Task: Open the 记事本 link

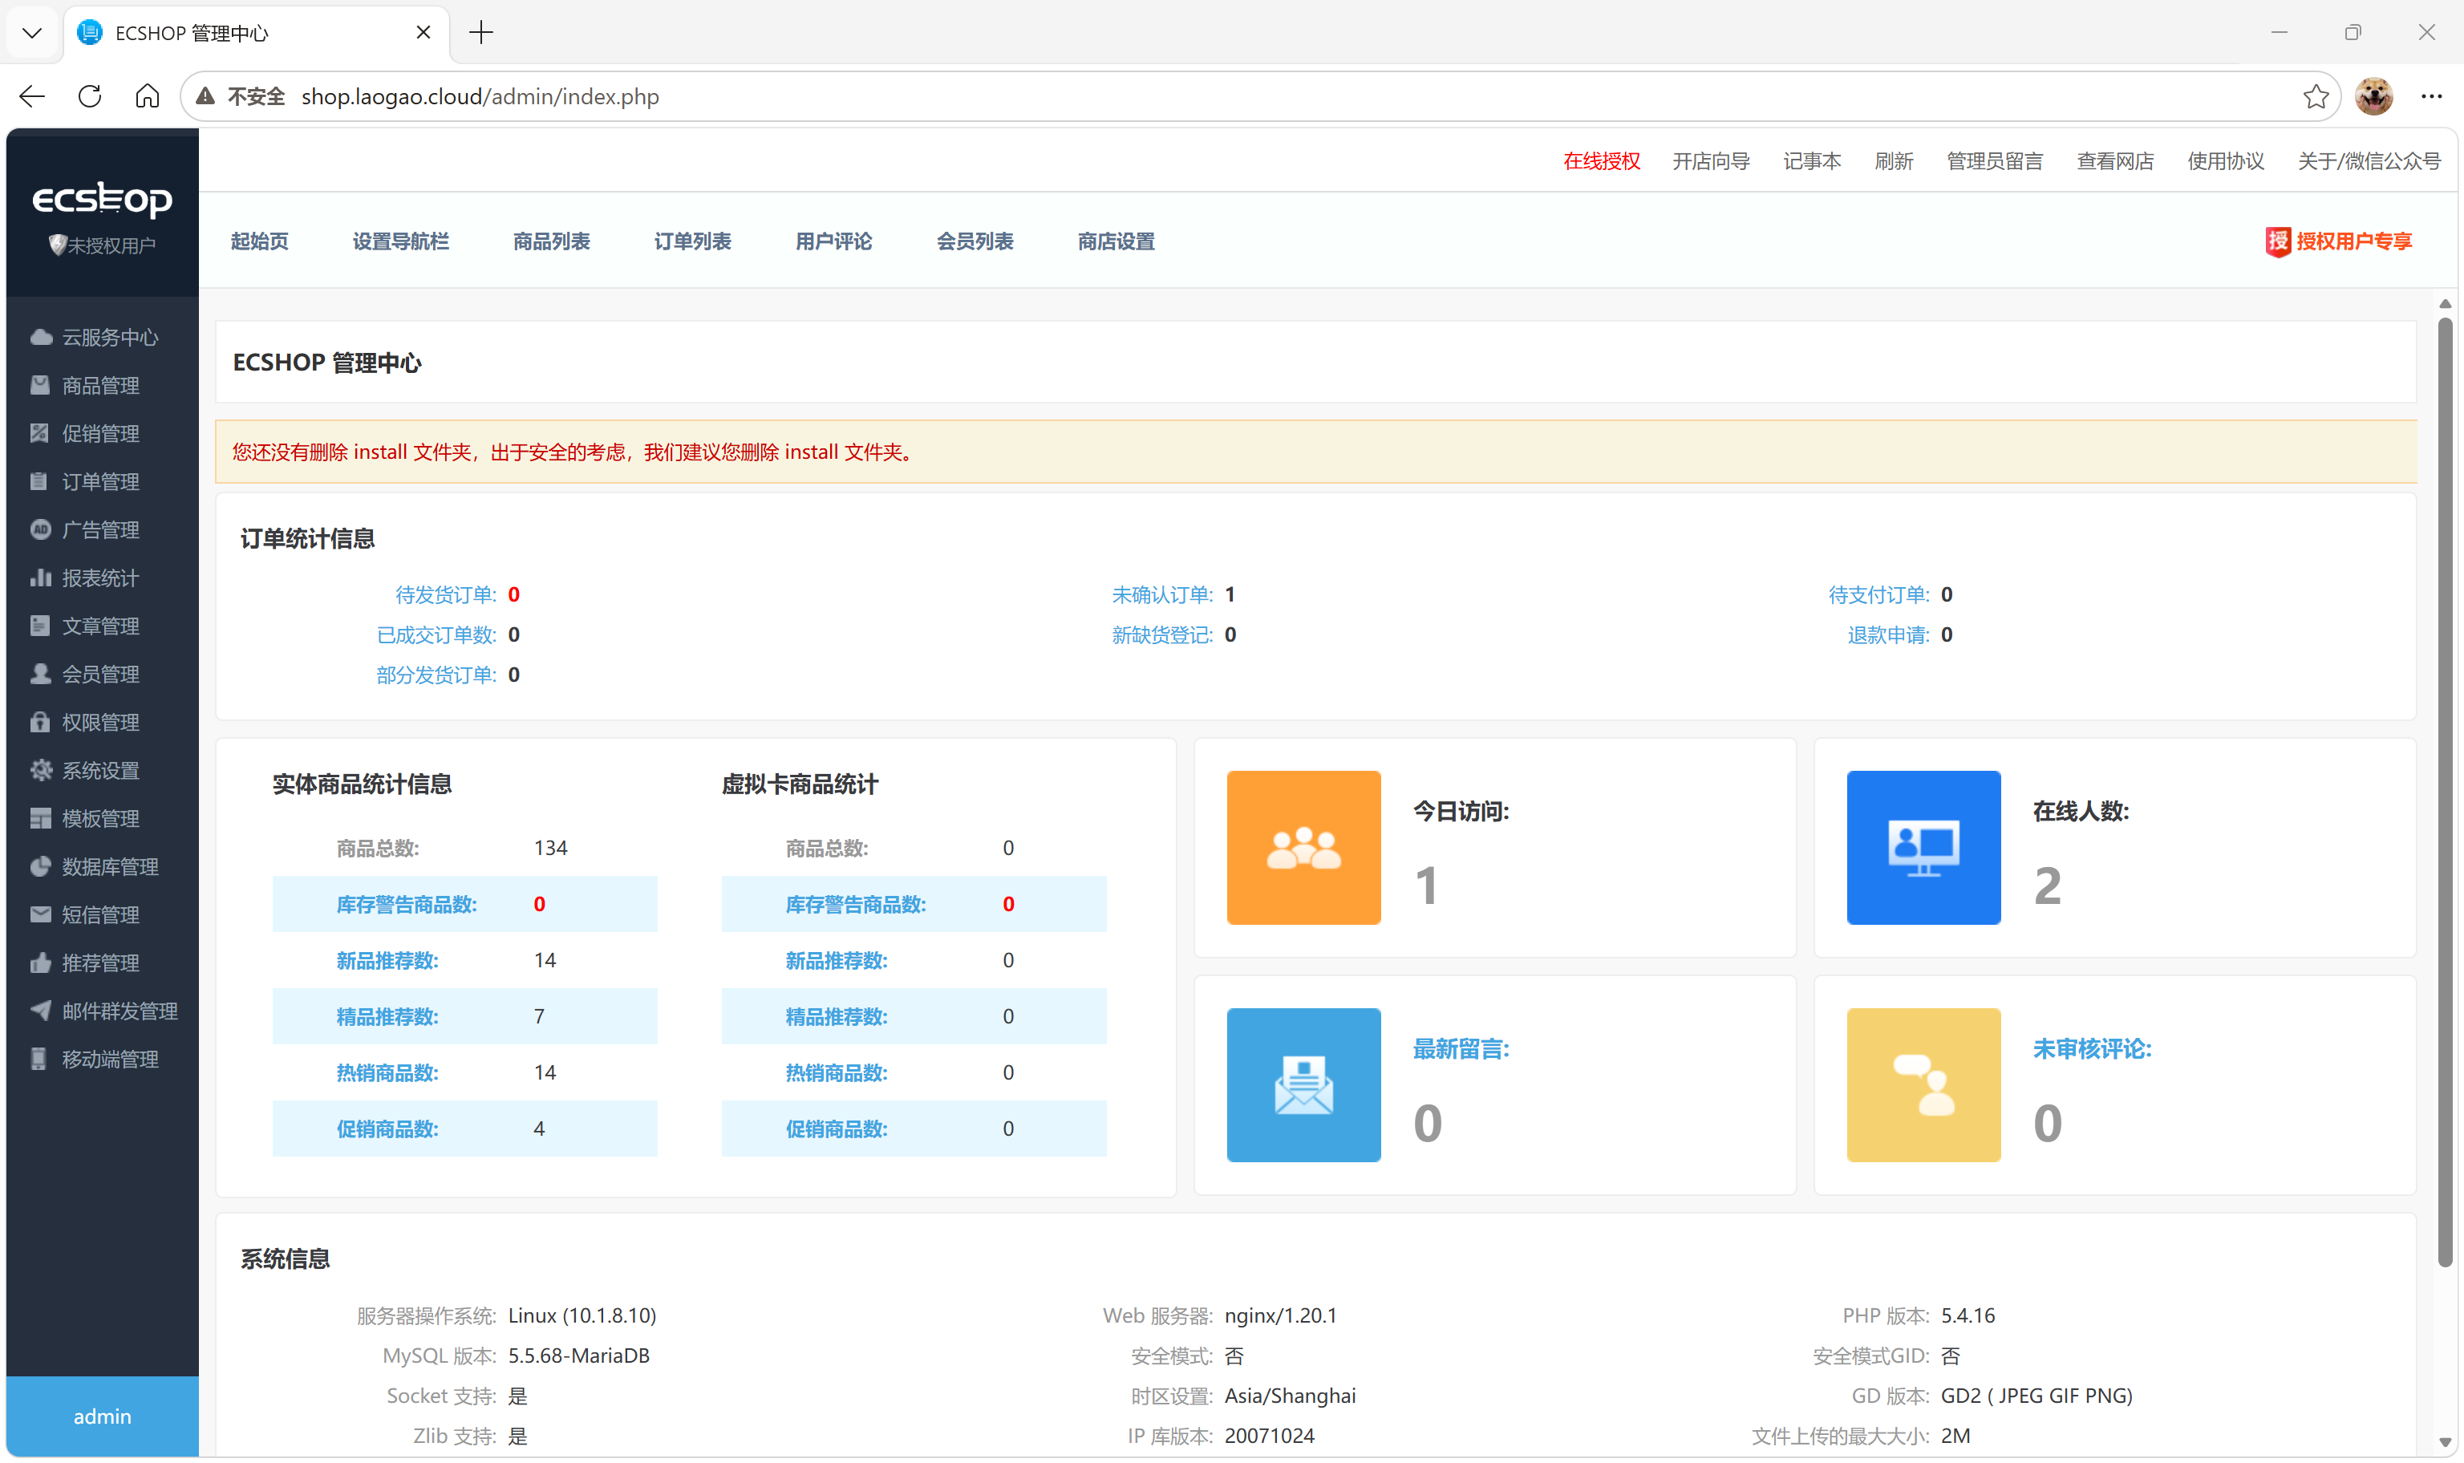Action: (1812, 160)
